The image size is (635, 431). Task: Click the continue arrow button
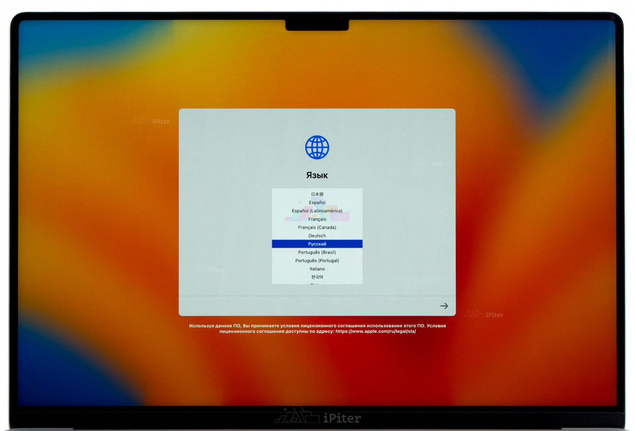pos(444,306)
